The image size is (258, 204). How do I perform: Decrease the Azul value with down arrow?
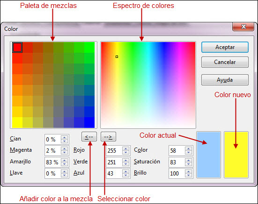pos(125,175)
